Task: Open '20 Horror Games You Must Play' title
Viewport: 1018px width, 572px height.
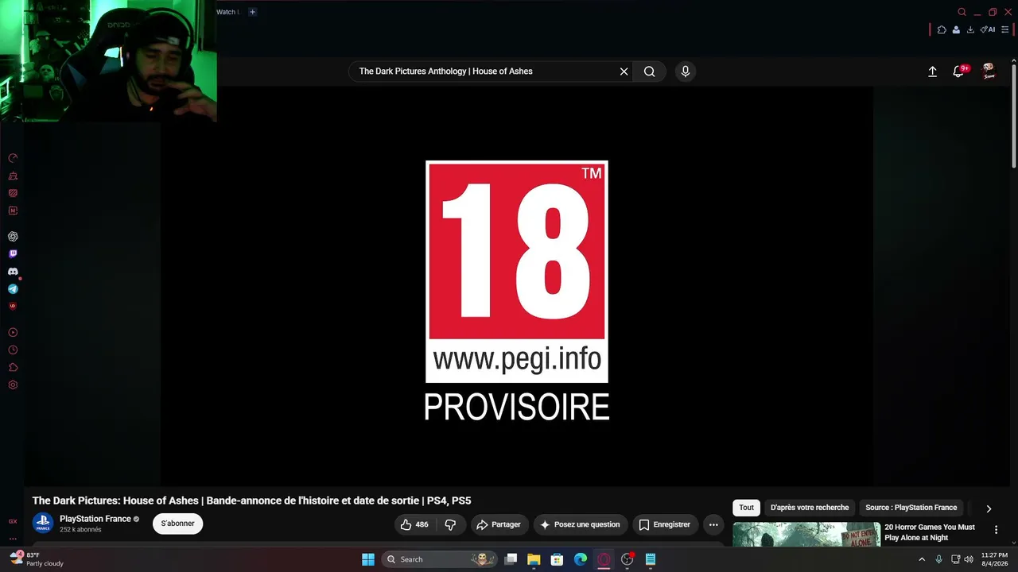Action: tap(930, 532)
